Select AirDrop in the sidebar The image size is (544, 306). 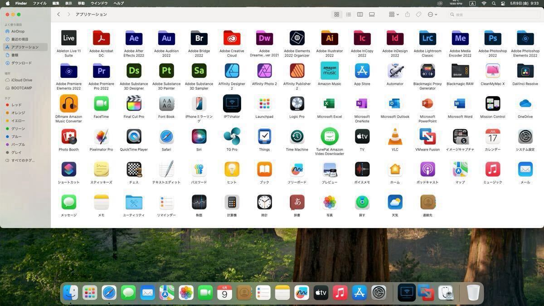tap(25, 31)
